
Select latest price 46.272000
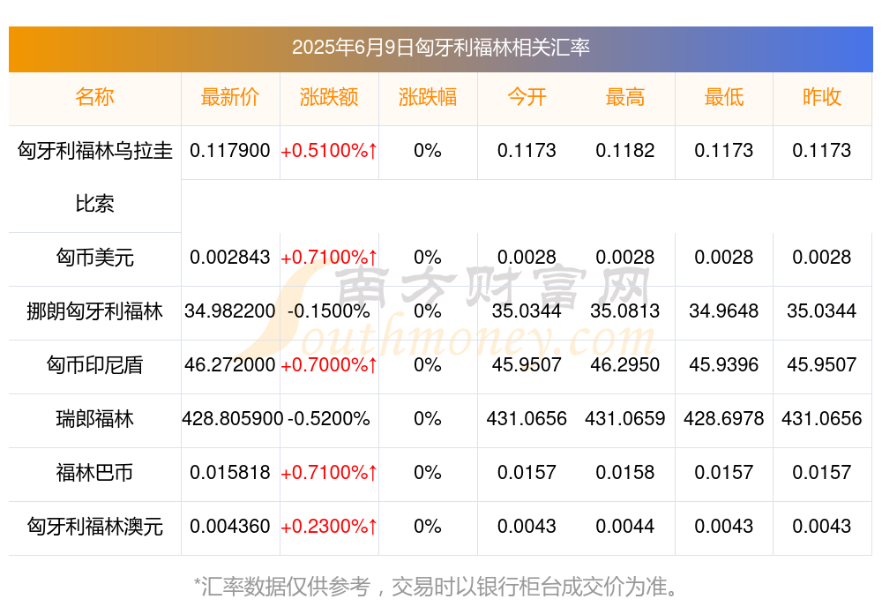pos(230,365)
